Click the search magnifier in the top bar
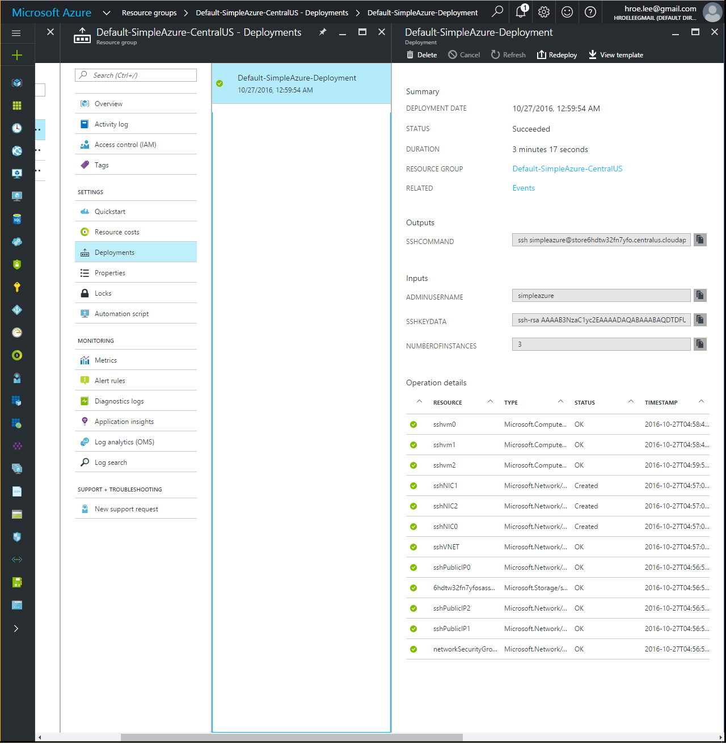 pos(497,12)
